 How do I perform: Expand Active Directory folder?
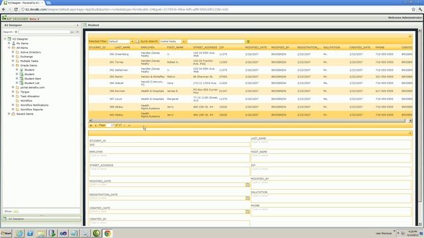[x=13, y=52]
